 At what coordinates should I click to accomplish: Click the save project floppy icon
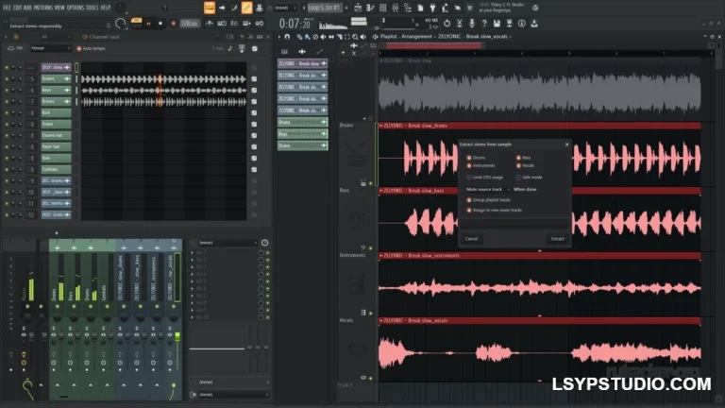[x=497, y=23]
